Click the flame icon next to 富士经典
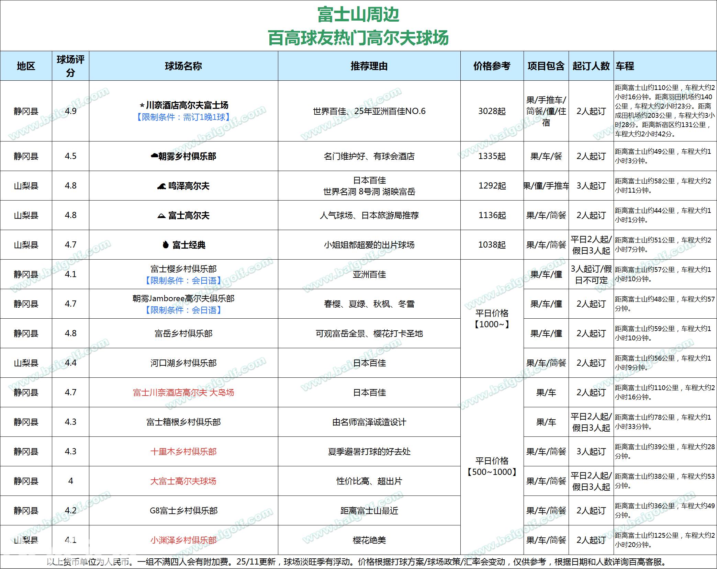Image resolution: width=717 pixels, height=569 pixels. (166, 245)
